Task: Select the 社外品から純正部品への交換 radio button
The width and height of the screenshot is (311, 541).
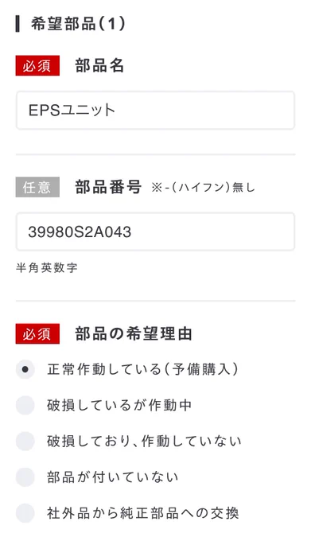Action: [x=25, y=513]
